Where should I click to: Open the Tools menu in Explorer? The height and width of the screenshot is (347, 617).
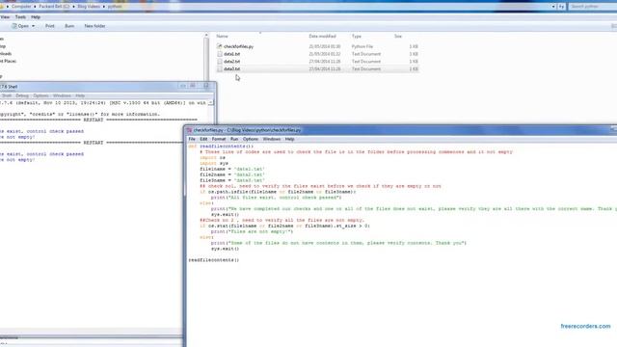(x=20, y=17)
